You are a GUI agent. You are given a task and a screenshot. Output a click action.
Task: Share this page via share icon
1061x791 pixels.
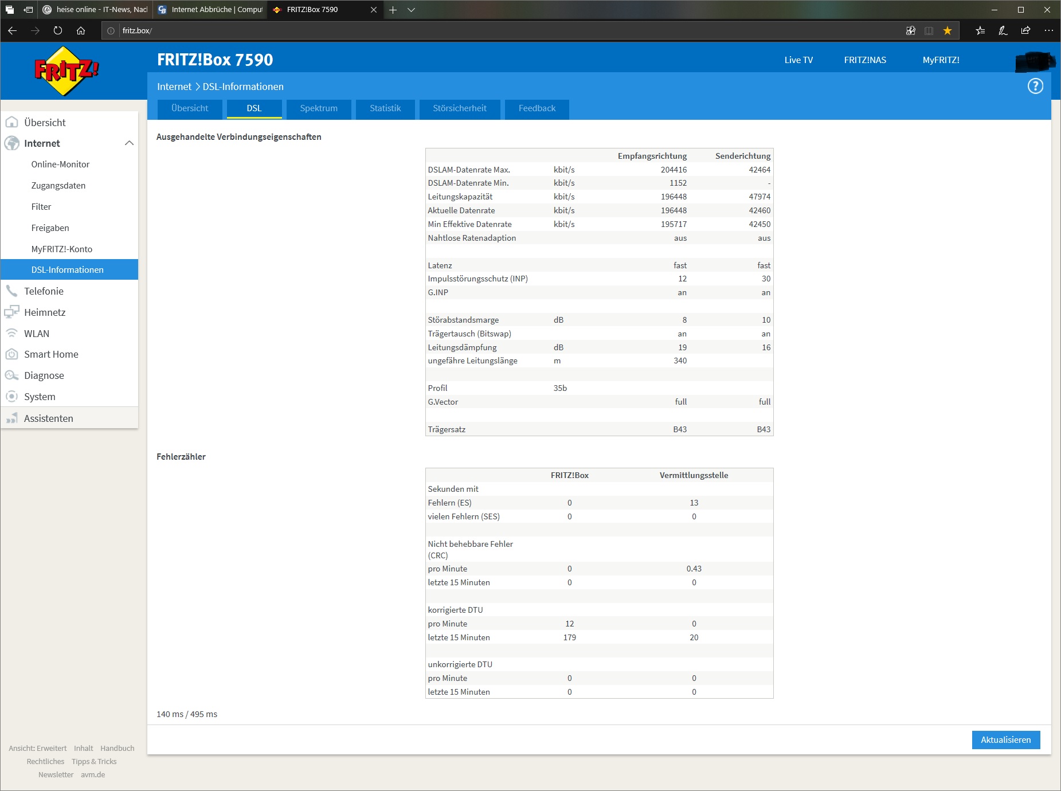1025,31
